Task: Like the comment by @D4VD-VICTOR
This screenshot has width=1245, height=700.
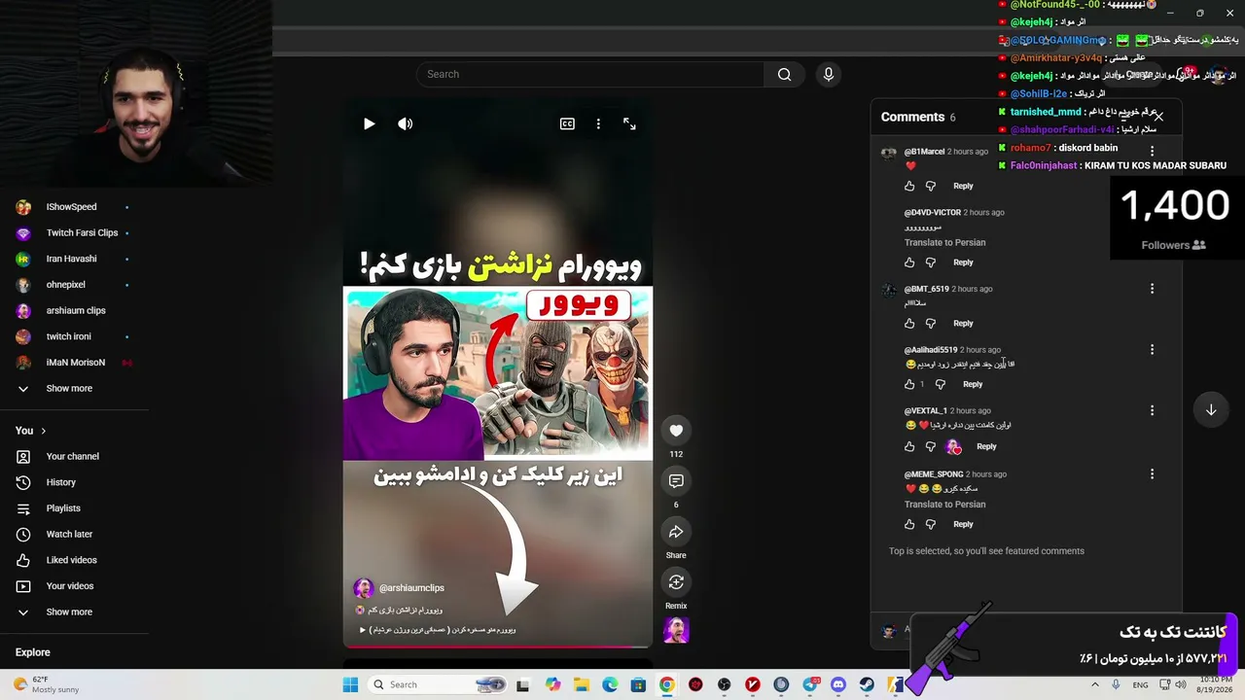Action: [909, 262]
